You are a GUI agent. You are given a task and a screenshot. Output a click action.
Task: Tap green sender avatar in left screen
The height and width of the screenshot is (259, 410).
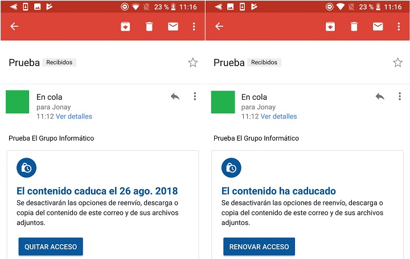coord(17,102)
